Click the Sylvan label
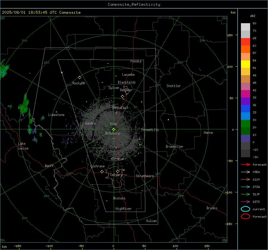Viewport: 268px width, 250px height. pyautogui.click(x=114, y=88)
